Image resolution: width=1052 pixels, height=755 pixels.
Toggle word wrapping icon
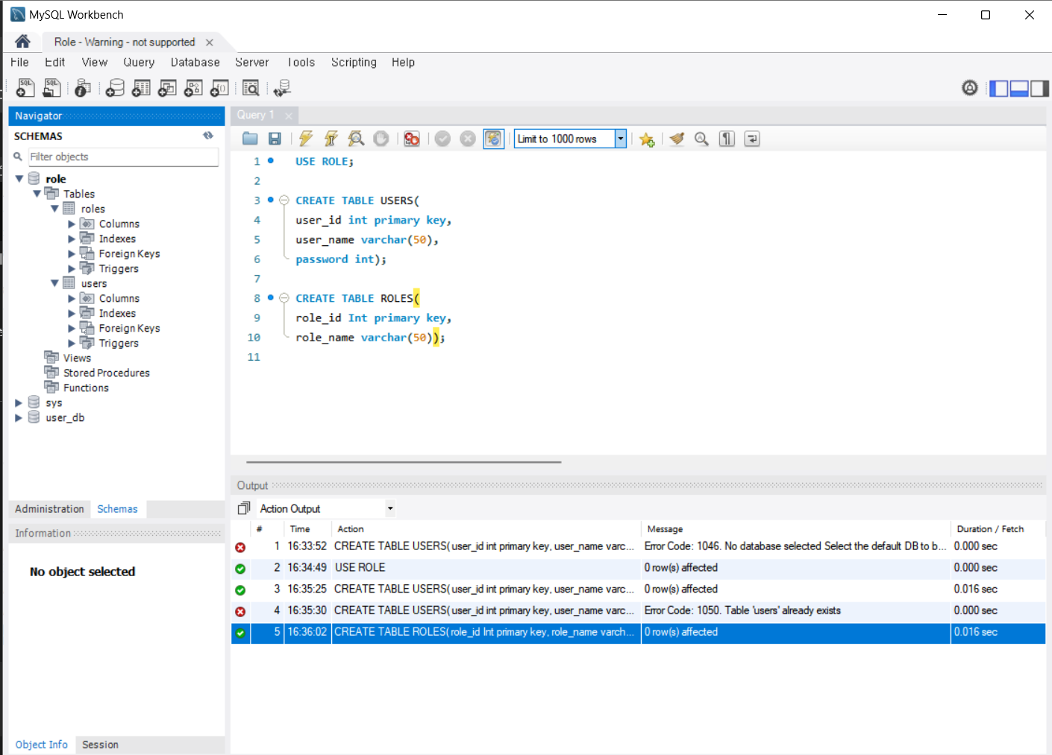752,139
